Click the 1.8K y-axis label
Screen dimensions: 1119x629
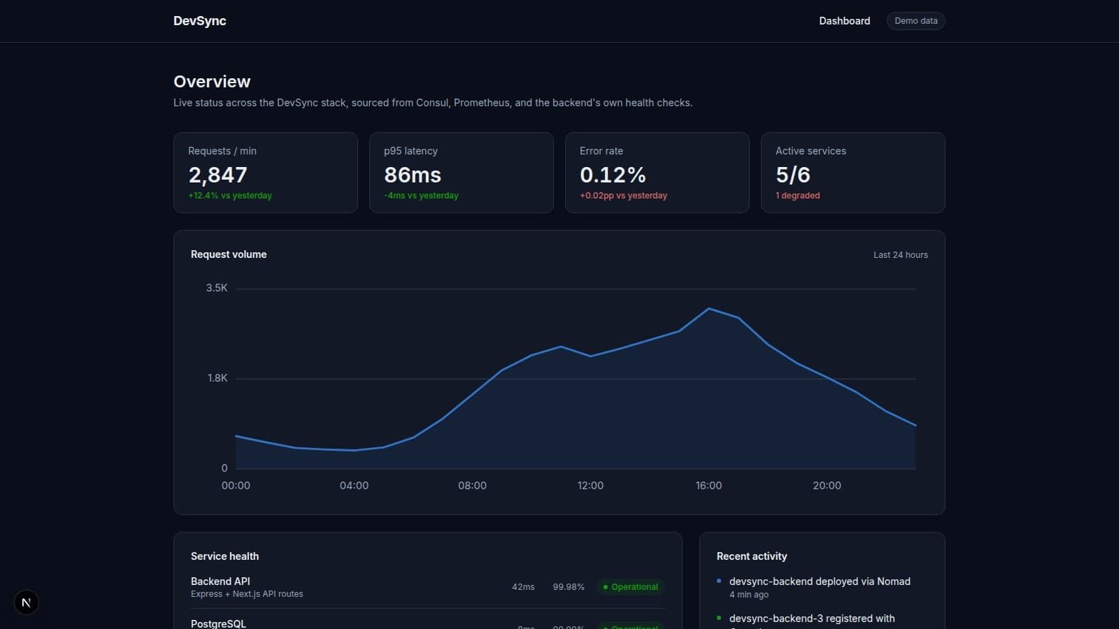(218, 378)
